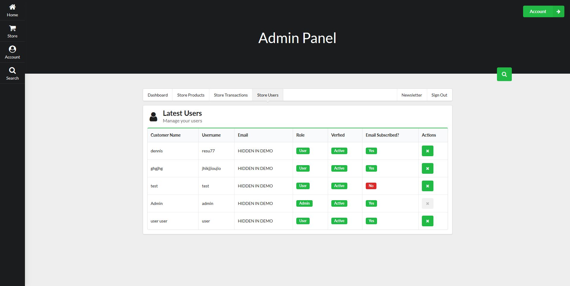The width and height of the screenshot is (570, 286).
Task: Click customer name 'user user'
Action: click(159, 221)
